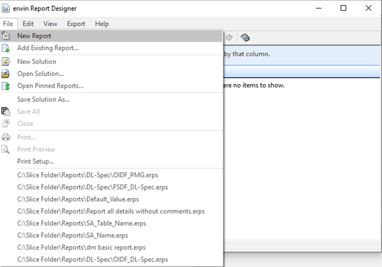Open recent file SA_Table_Name.erps

(111, 223)
